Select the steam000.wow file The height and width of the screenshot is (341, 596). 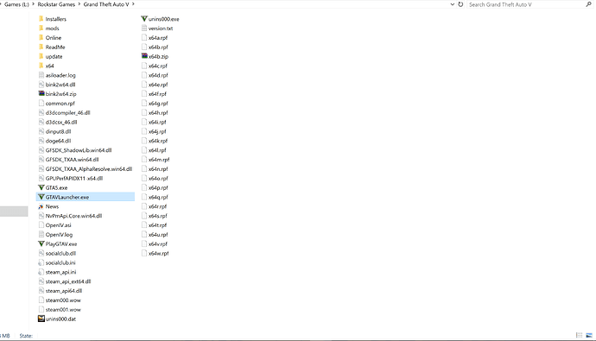click(x=63, y=300)
